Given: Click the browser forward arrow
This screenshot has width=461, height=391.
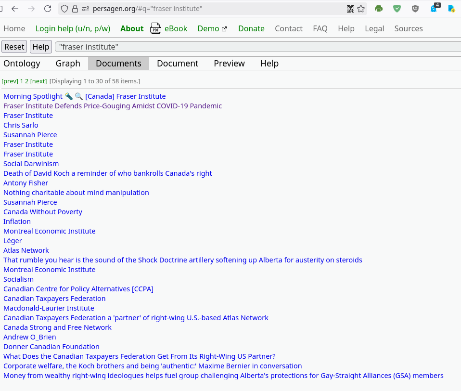Looking at the screenshot, I should point(31,9).
